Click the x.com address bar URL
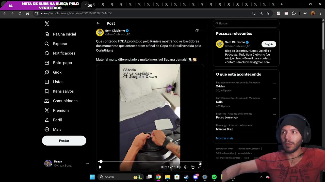The image size is (325, 182). click(76, 13)
